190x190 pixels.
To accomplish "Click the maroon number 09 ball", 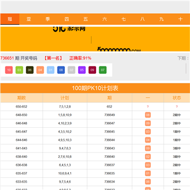I will pos(92,70).
